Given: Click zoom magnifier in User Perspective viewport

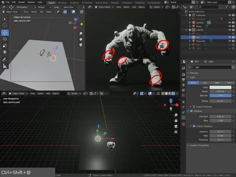Looking at the screenshot, I should (176, 115).
